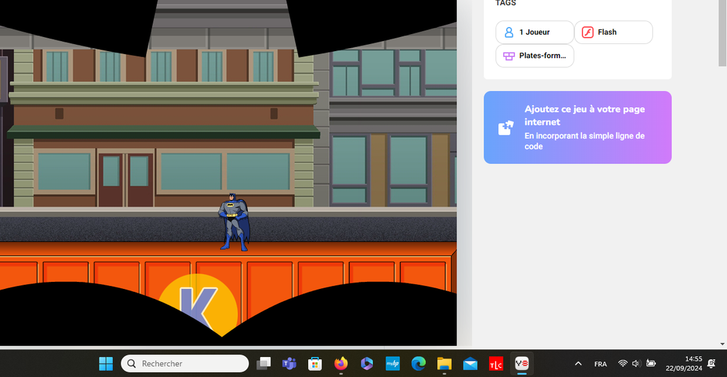
Task: Open Task View from taskbar
Action: [263, 364]
